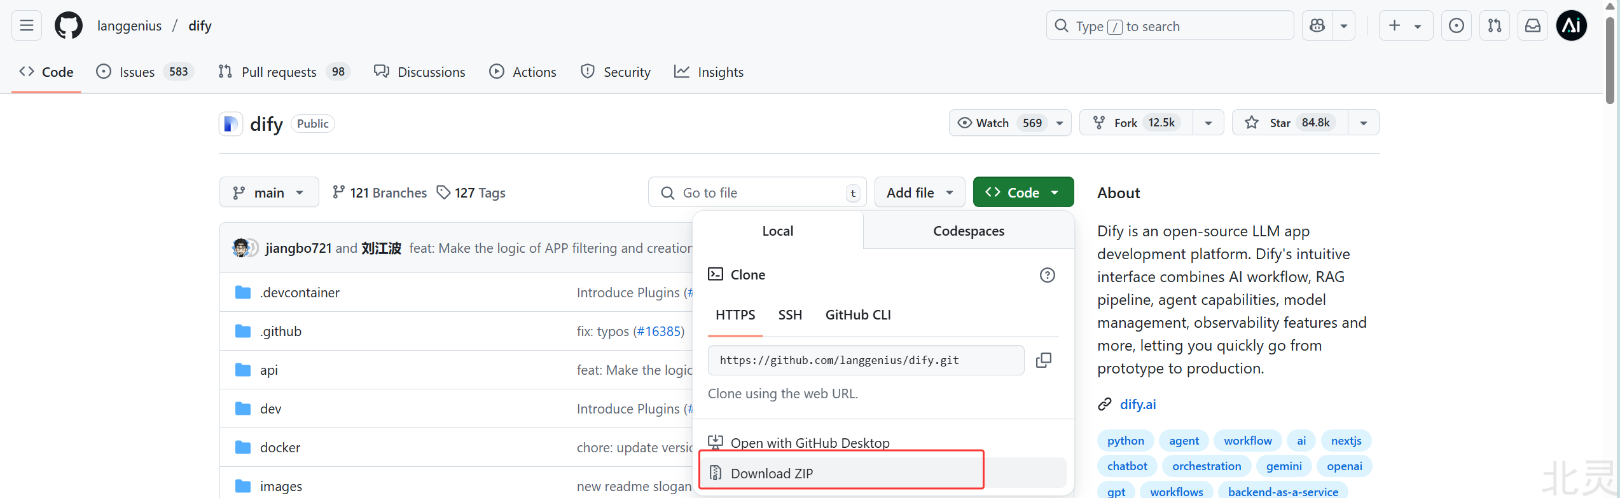Open dify repository breadcrumb link
This screenshot has width=1620, height=498.
[x=200, y=26]
